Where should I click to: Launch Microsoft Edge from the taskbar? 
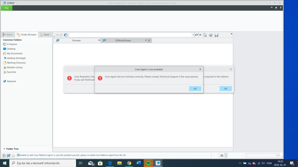[x=110, y=163]
